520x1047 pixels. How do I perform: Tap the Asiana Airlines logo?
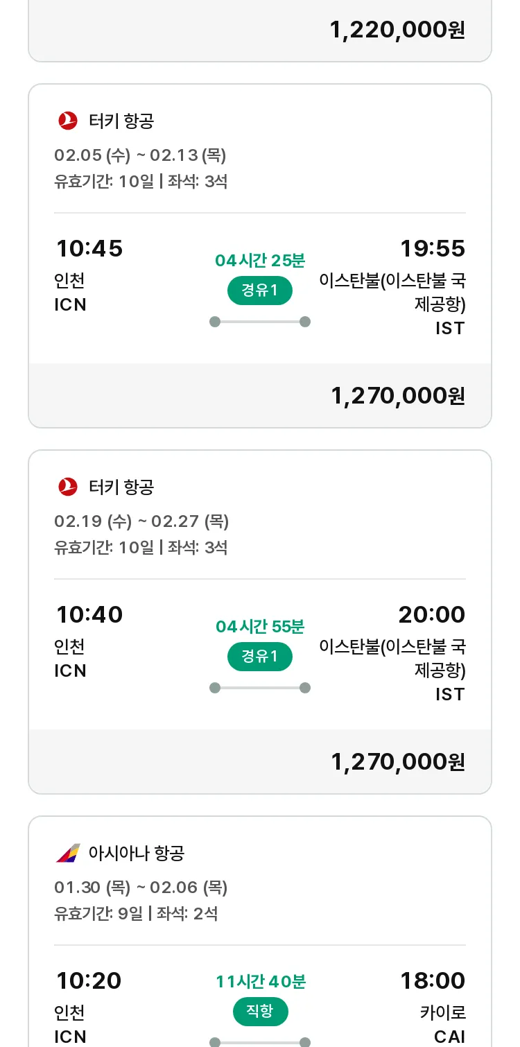click(x=68, y=853)
